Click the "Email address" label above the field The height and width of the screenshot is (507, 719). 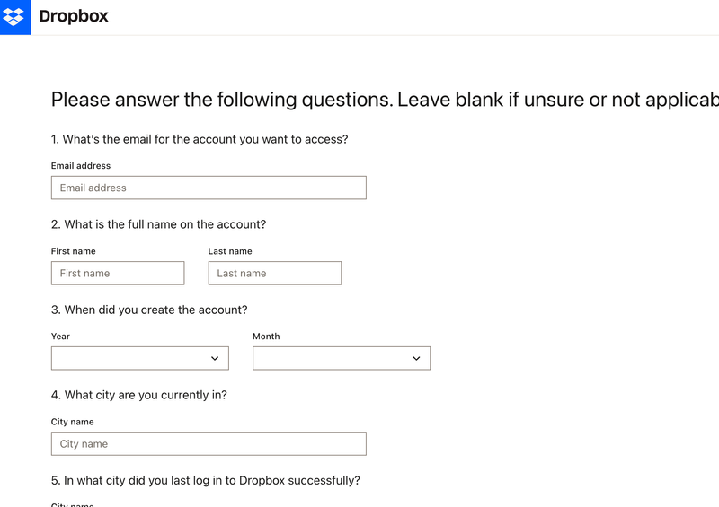[81, 166]
